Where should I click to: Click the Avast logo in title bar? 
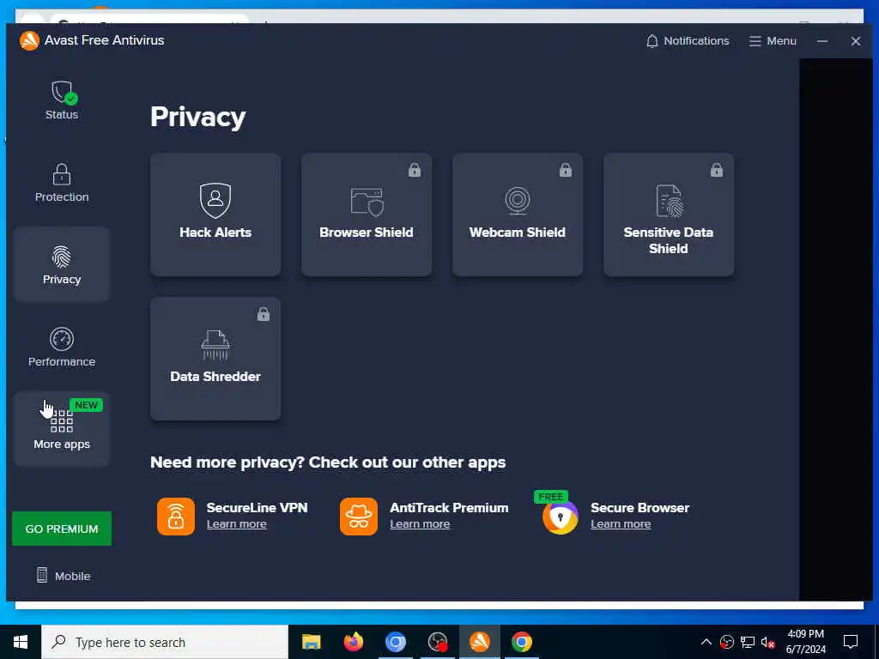tap(29, 40)
